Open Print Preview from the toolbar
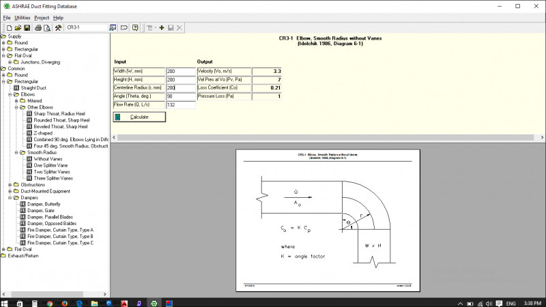This screenshot has width=546, height=307. pos(47,28)
